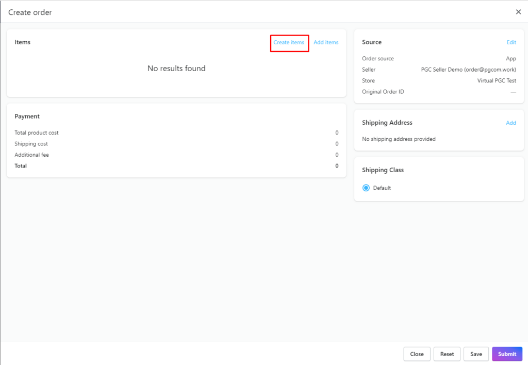This screenshot has width=528, height=365.
Task: Click the Items panel header
Action: tap(23, 42)
